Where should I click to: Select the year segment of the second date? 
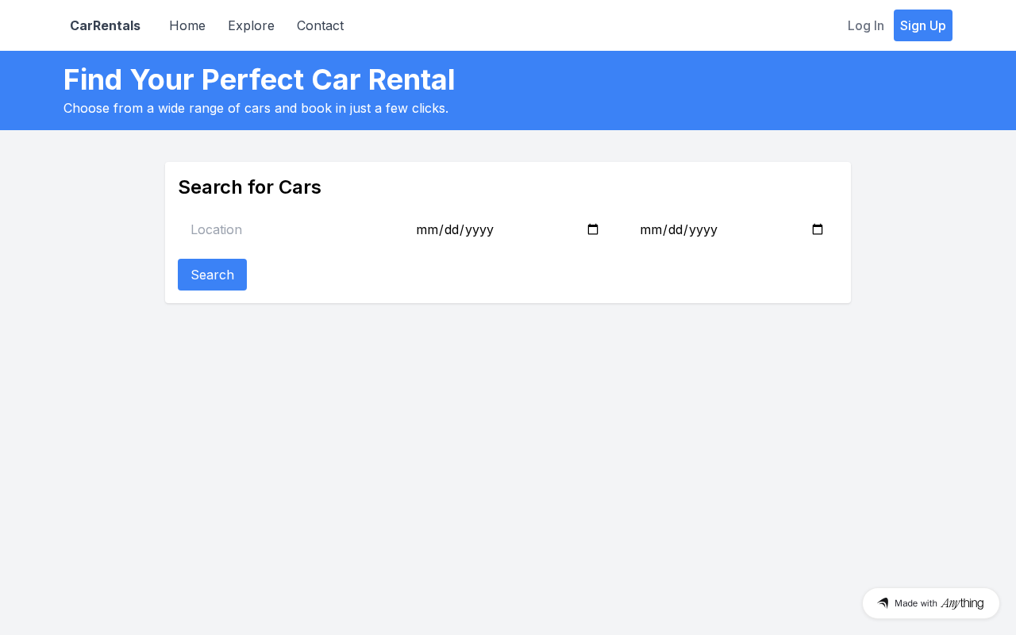tap(703, 229)
